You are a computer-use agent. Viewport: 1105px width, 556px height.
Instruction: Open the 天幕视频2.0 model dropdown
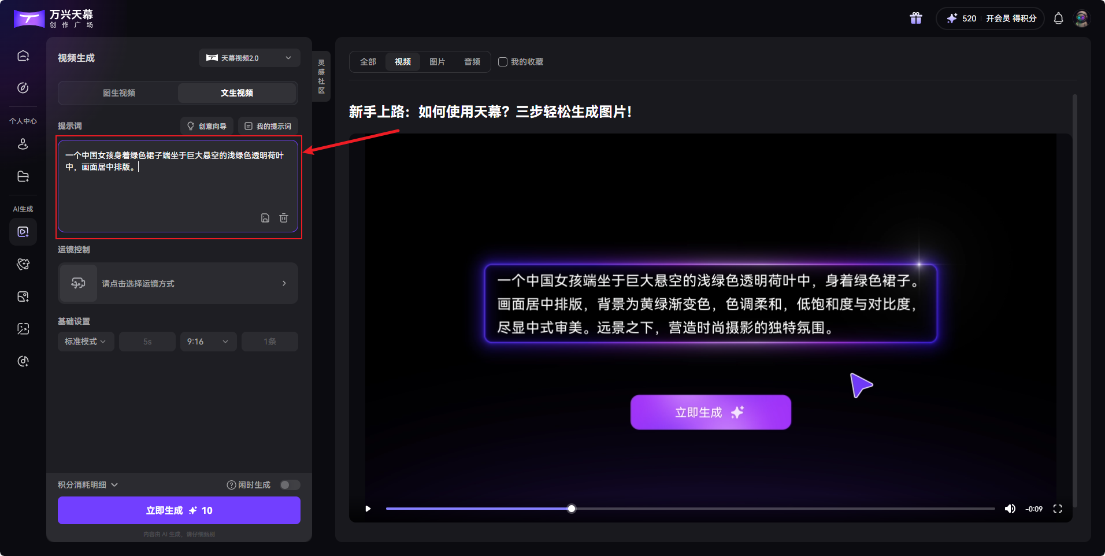[x=250, y=58]
